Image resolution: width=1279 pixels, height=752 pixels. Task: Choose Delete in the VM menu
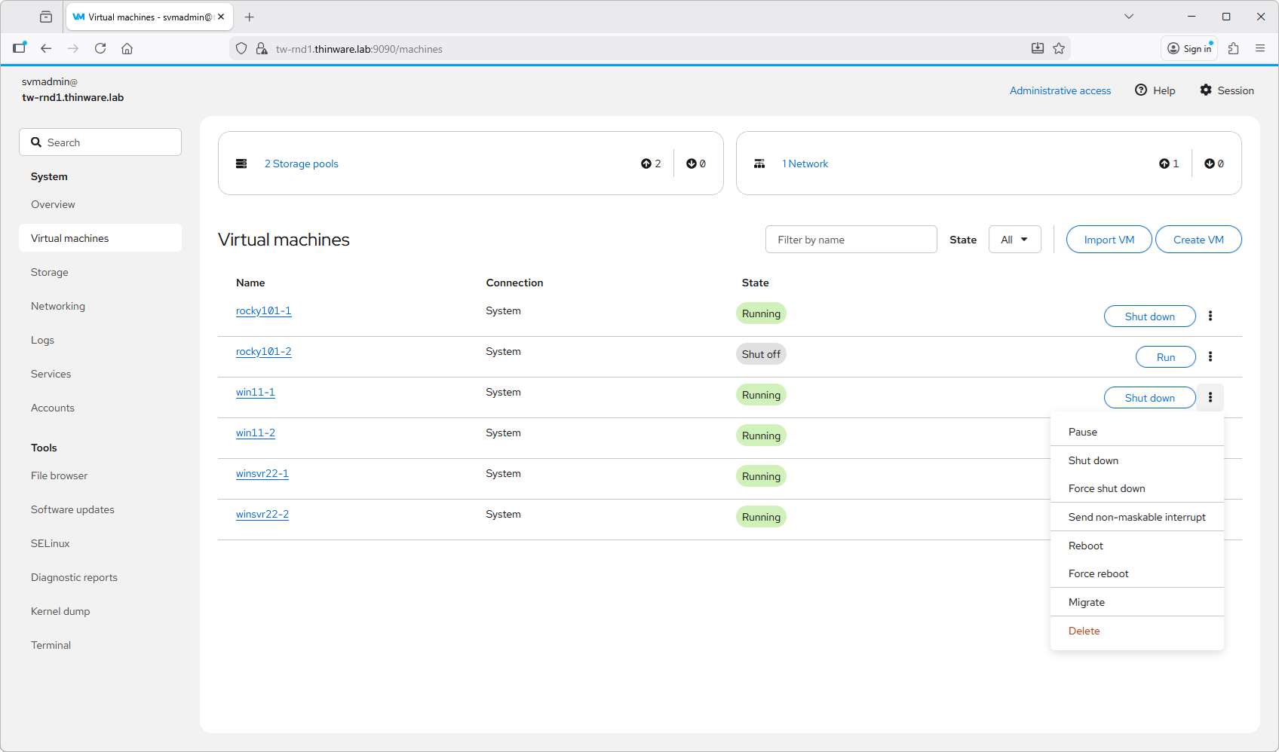click(x=1137, y=631)
